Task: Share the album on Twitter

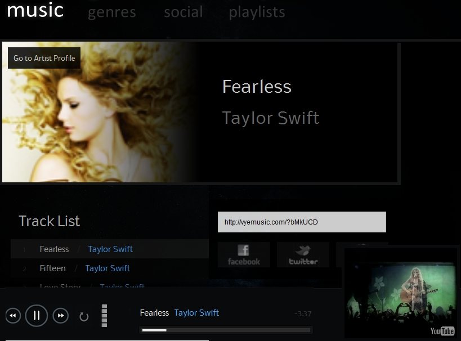Action: coord(303,254)
